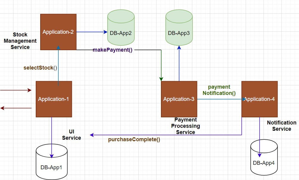Image resolution: width=299 pixels, height=180 pixels.
Task: Select the purchaseComplete() label
Action: 135,139
